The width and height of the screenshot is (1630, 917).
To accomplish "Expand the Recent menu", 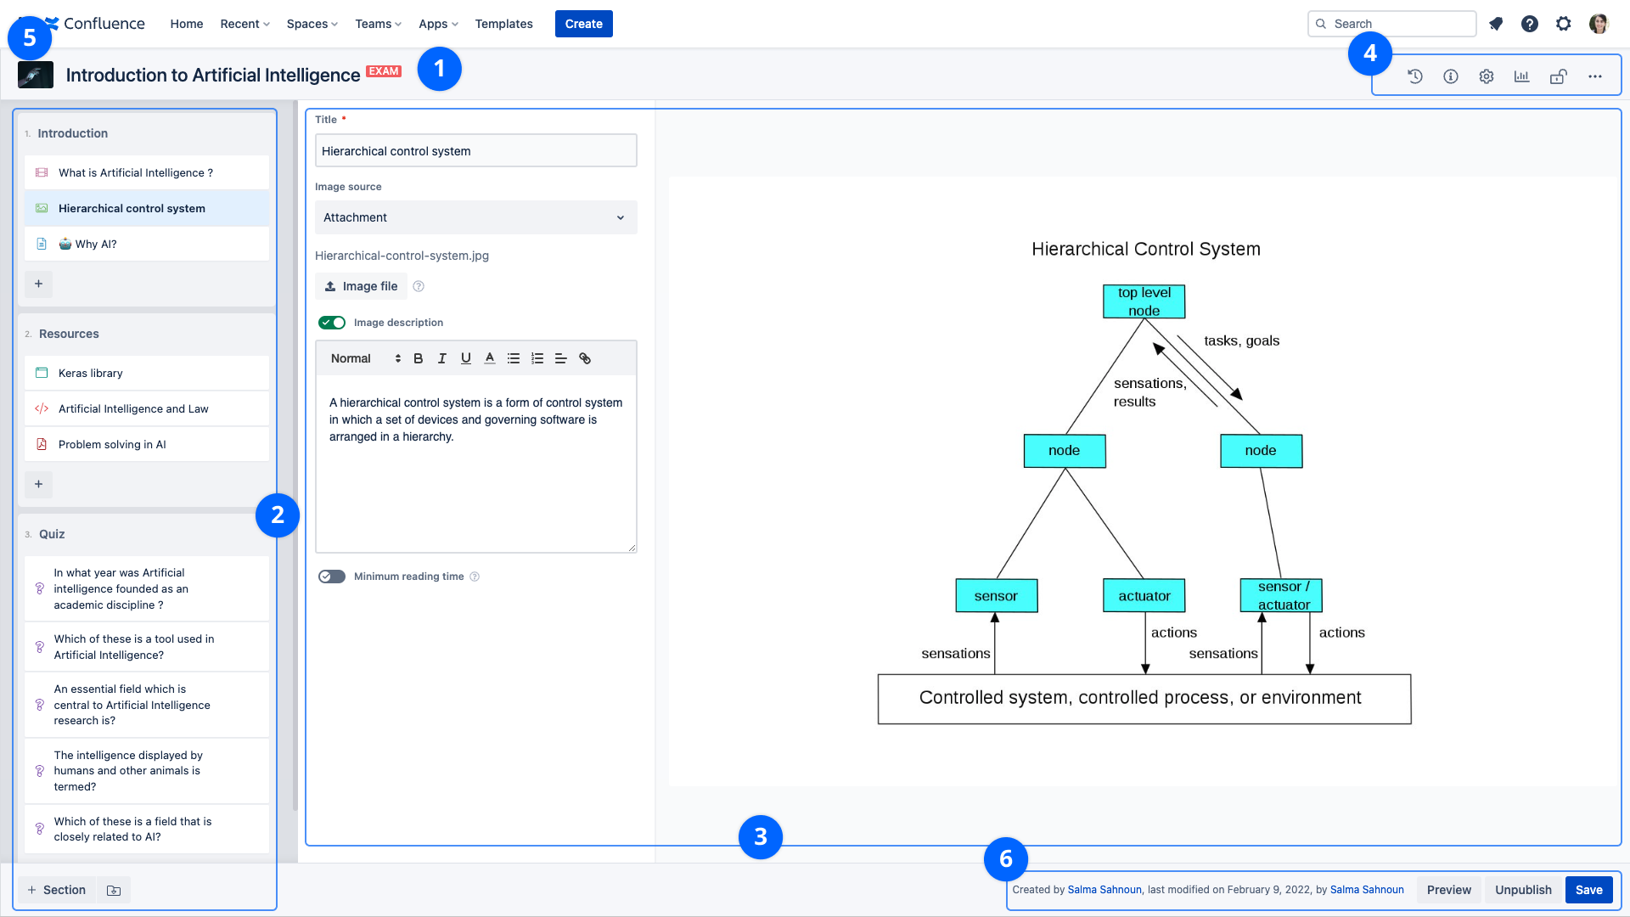I will click(244, 24).
